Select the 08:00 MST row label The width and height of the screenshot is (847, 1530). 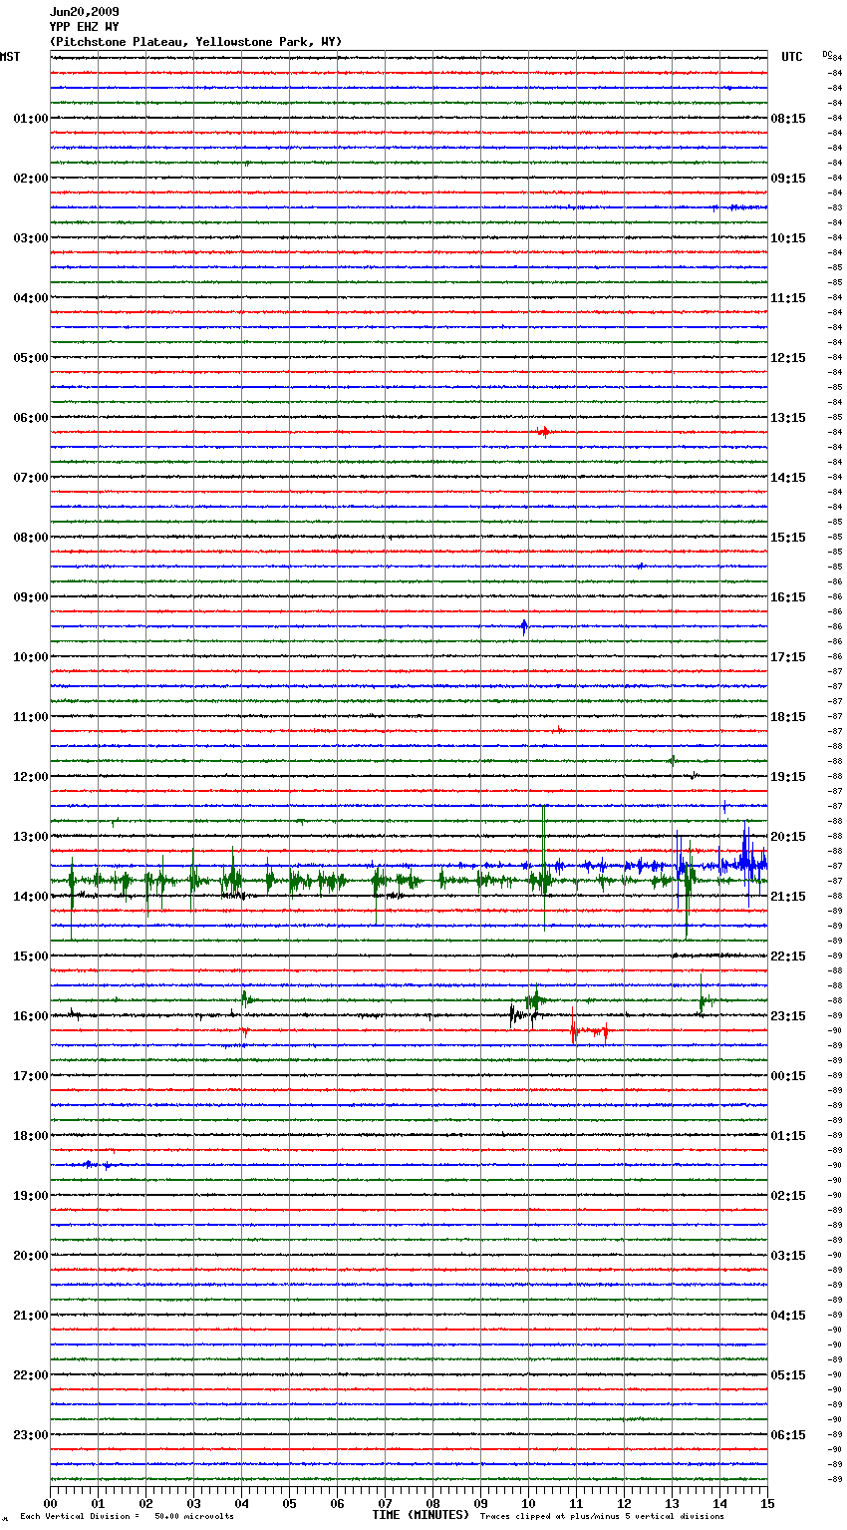31,538
